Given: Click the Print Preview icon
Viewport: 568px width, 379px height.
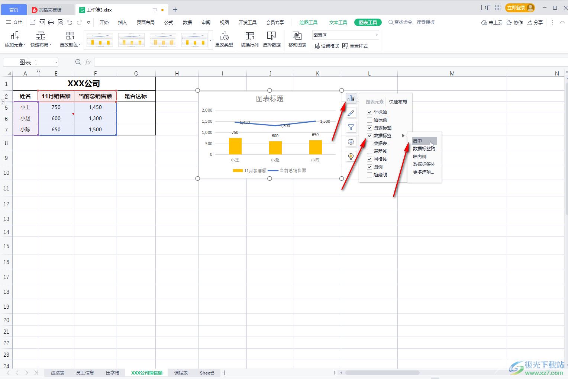Looking at the screenshot, I should 60,22.
